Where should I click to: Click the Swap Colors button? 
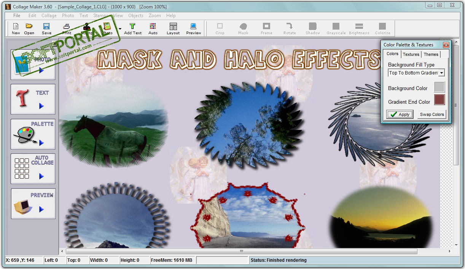coord(432,114)
